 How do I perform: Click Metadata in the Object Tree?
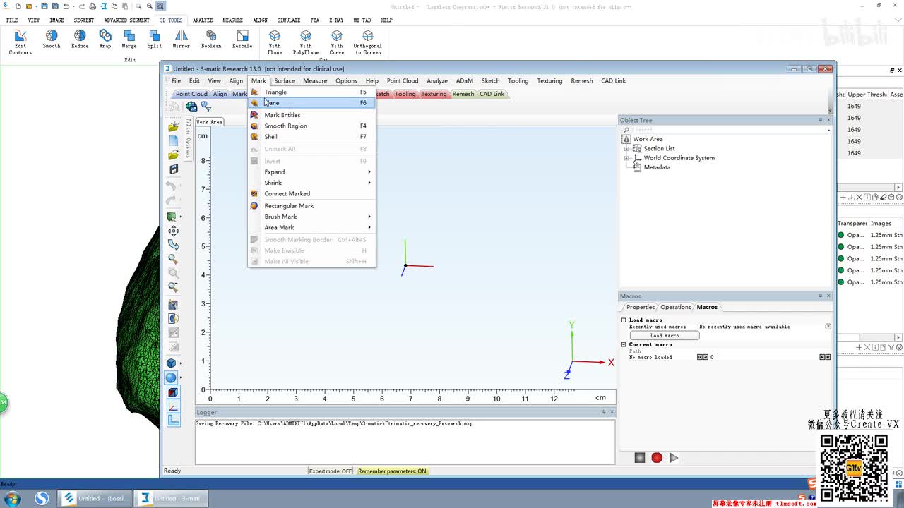(657, 167)
